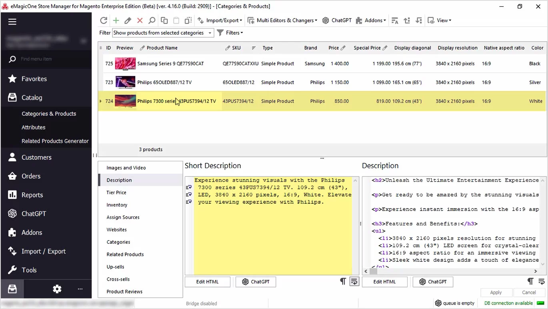Copy the product with the toolbar copy icon
Viewport: 548px width, 309px height.
[x=164, y=20]
